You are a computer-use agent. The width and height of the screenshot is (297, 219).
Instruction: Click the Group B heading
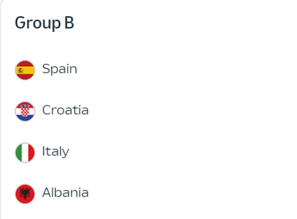pyautogui.click(x=44, y=23)
